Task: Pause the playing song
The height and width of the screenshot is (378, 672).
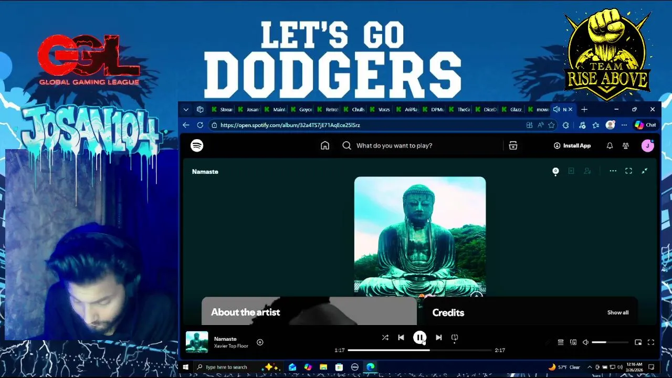Action: pyautogui.click(x=419, y=338)
